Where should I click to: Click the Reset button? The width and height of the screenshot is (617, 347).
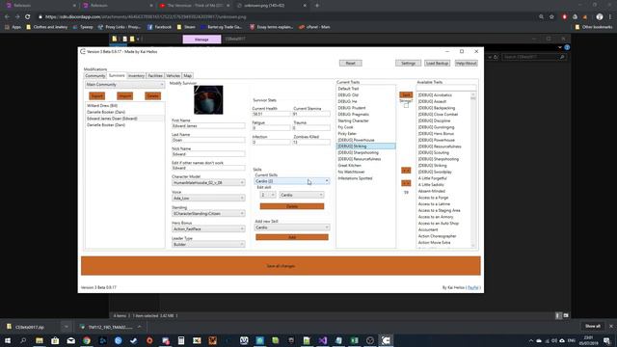351,64
